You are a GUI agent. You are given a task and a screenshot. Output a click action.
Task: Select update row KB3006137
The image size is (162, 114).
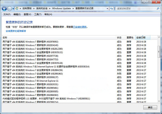click(x=80, y=77)
